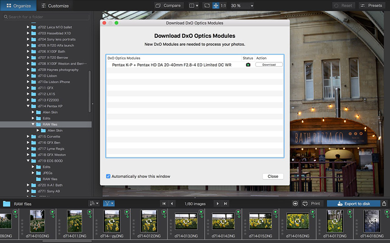The width and height of the screenshot is (390, 243).
Task: Go to next image arrow
Action: [x=217, y=204]
